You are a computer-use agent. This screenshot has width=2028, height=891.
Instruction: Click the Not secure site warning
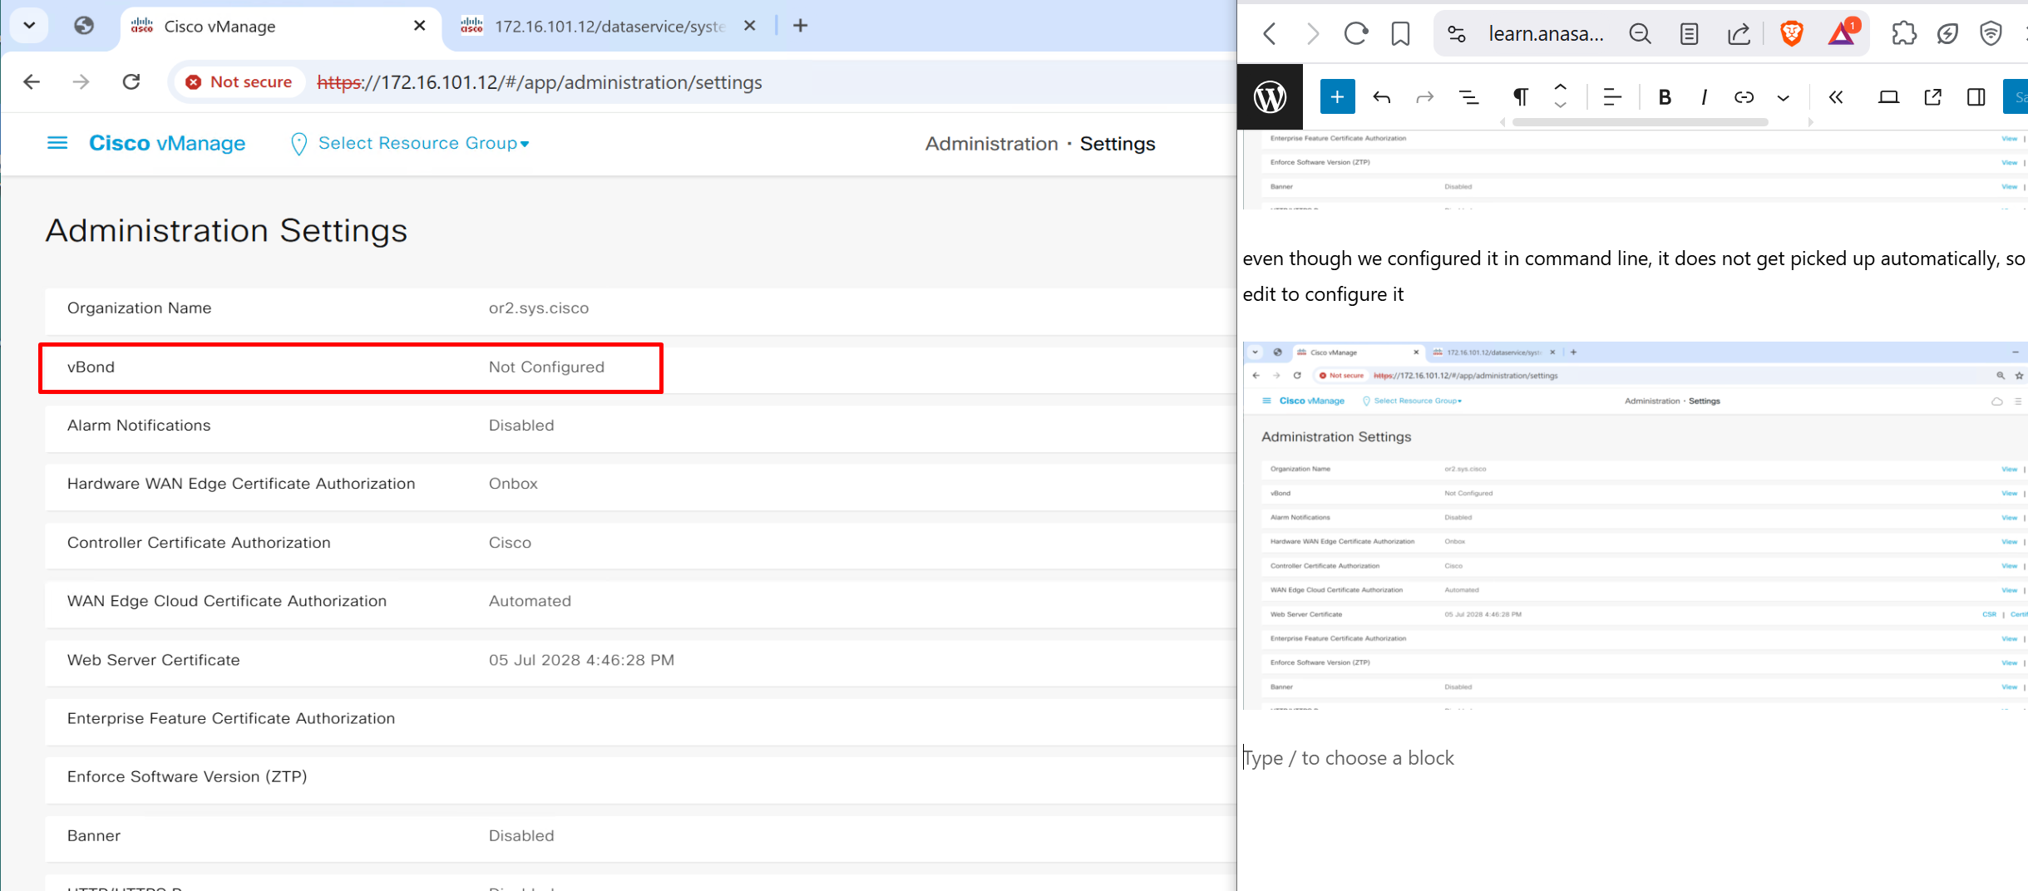[x=239, y=81]
